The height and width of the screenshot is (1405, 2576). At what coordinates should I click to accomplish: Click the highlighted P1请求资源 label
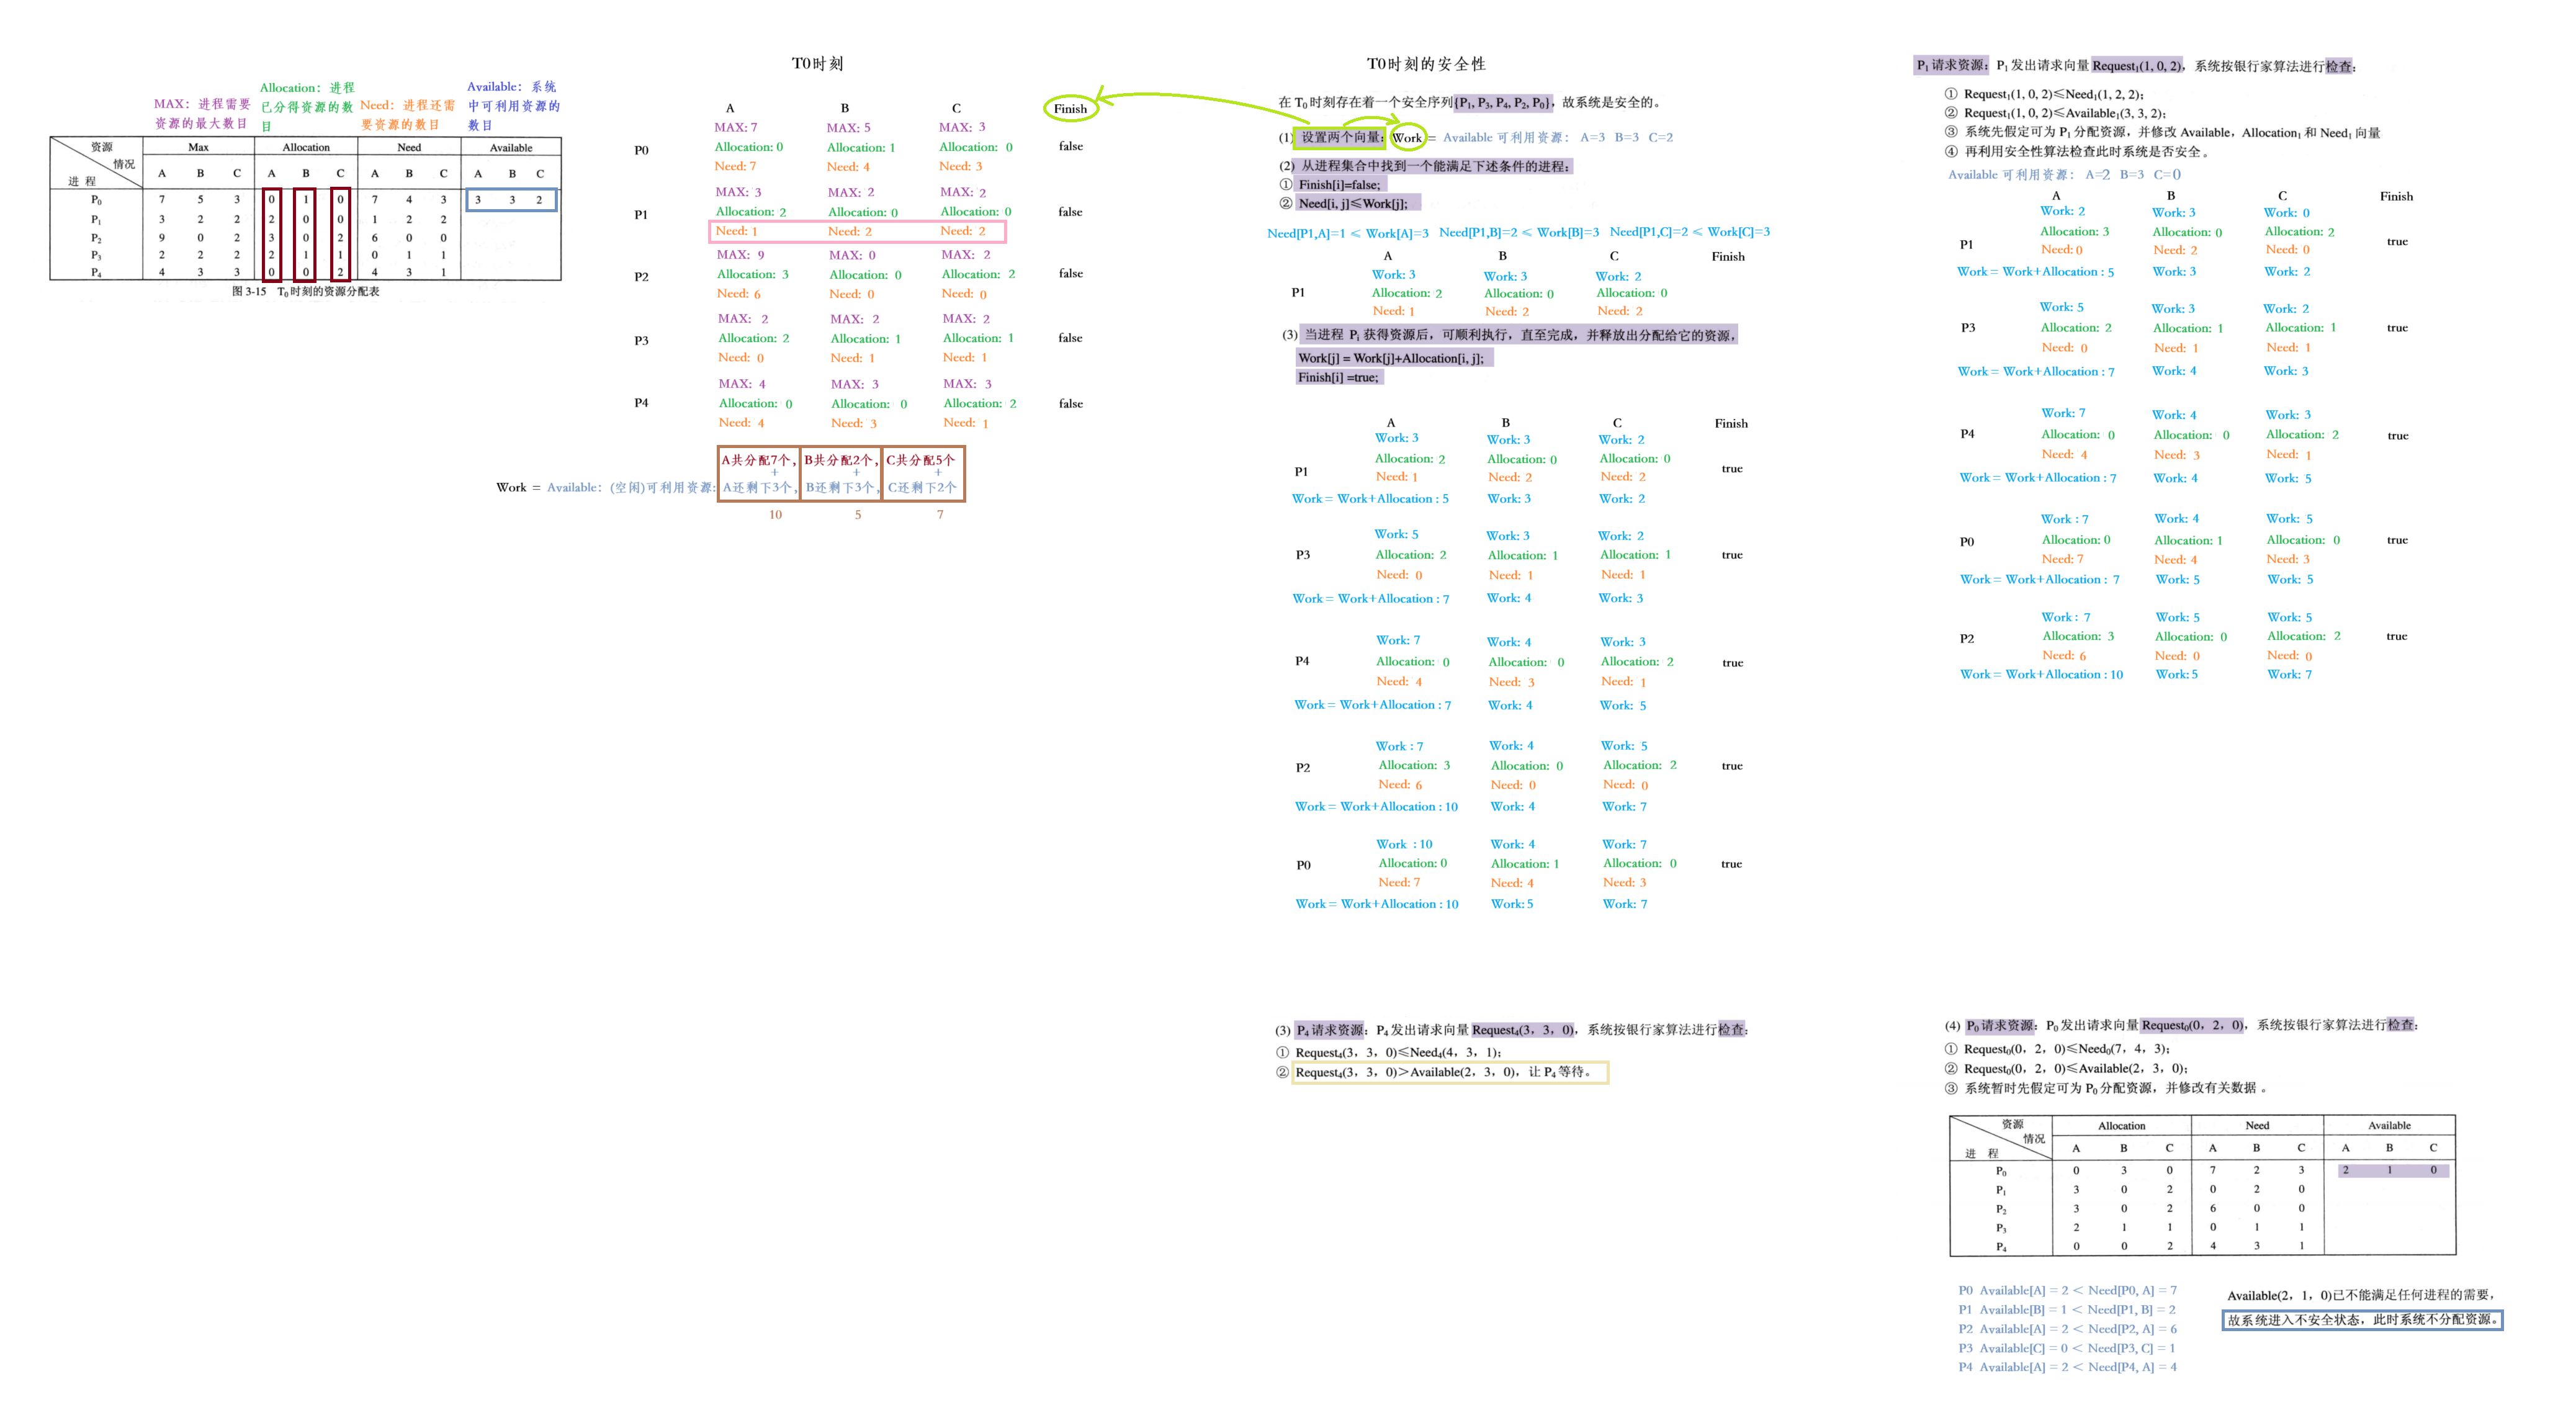point(1951,65)
